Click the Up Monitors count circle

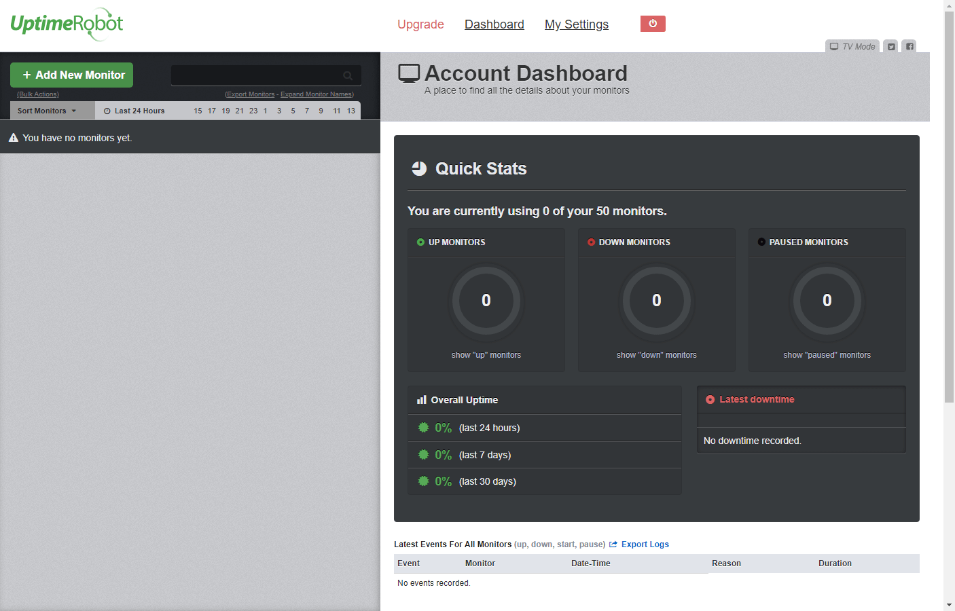pyautogui.click(x=486, y=300)
